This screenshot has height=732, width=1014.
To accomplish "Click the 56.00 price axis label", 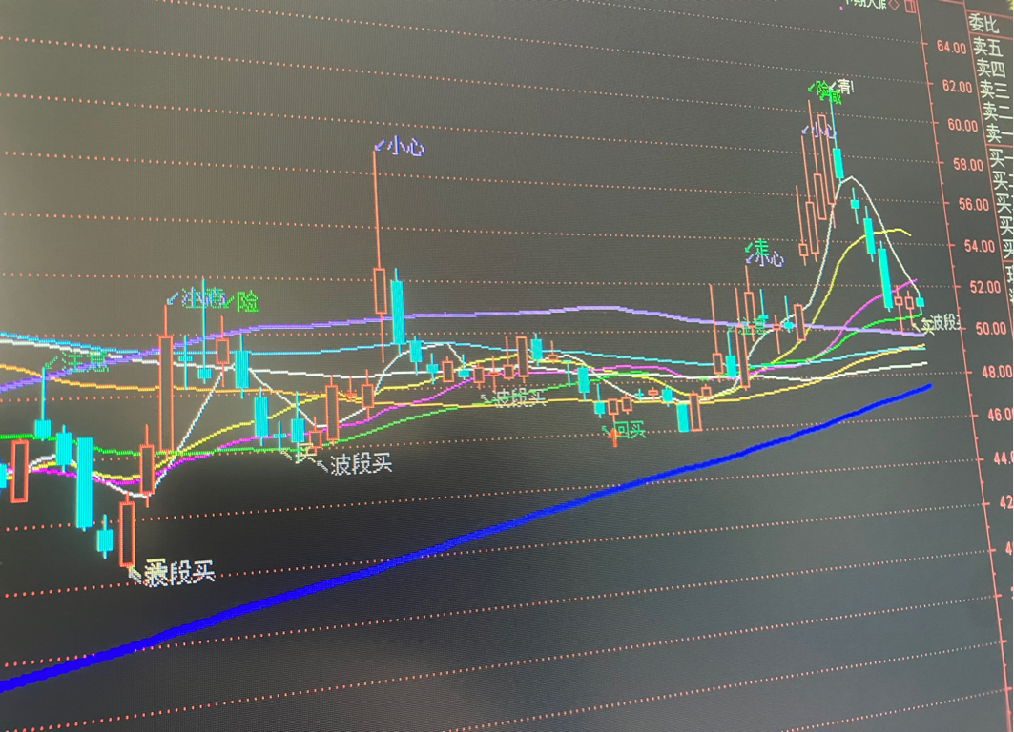I will tap(974, 204).
